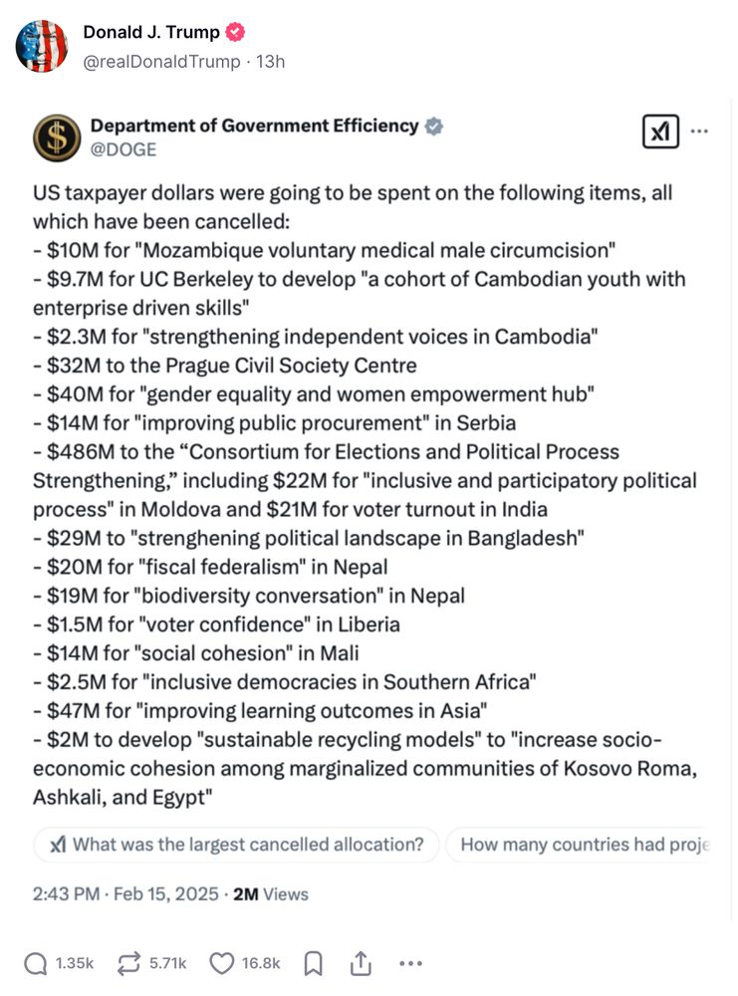Open more options on the quoted DOGE post
This screenshot has width=738, height=996.
700,129
